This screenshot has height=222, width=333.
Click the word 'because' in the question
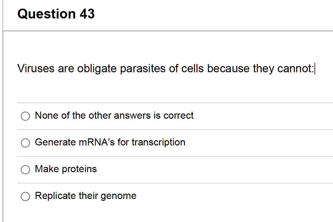click(x=228, y=68)
